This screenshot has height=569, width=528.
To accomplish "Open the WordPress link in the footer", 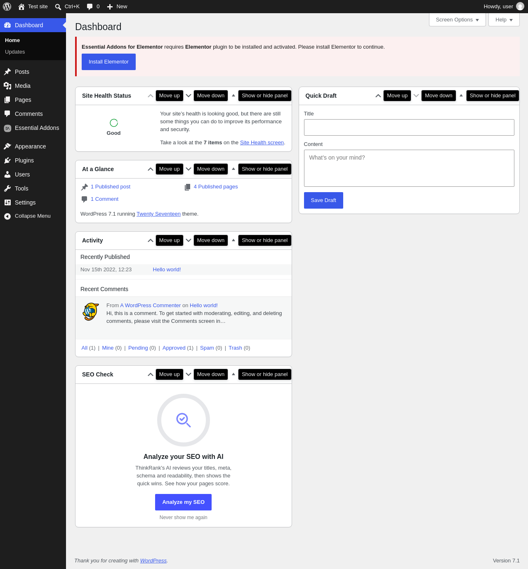I will point(153,561).
